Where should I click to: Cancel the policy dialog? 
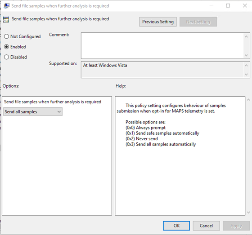click(x=206, y=226)
